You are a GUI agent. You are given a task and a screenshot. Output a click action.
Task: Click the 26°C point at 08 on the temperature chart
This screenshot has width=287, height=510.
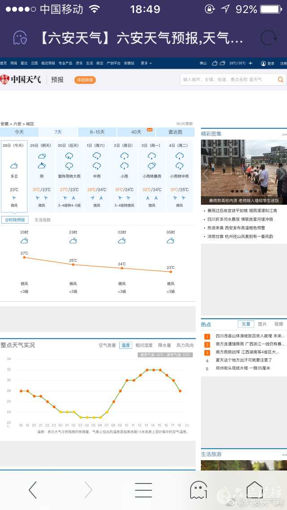point(113,401)
